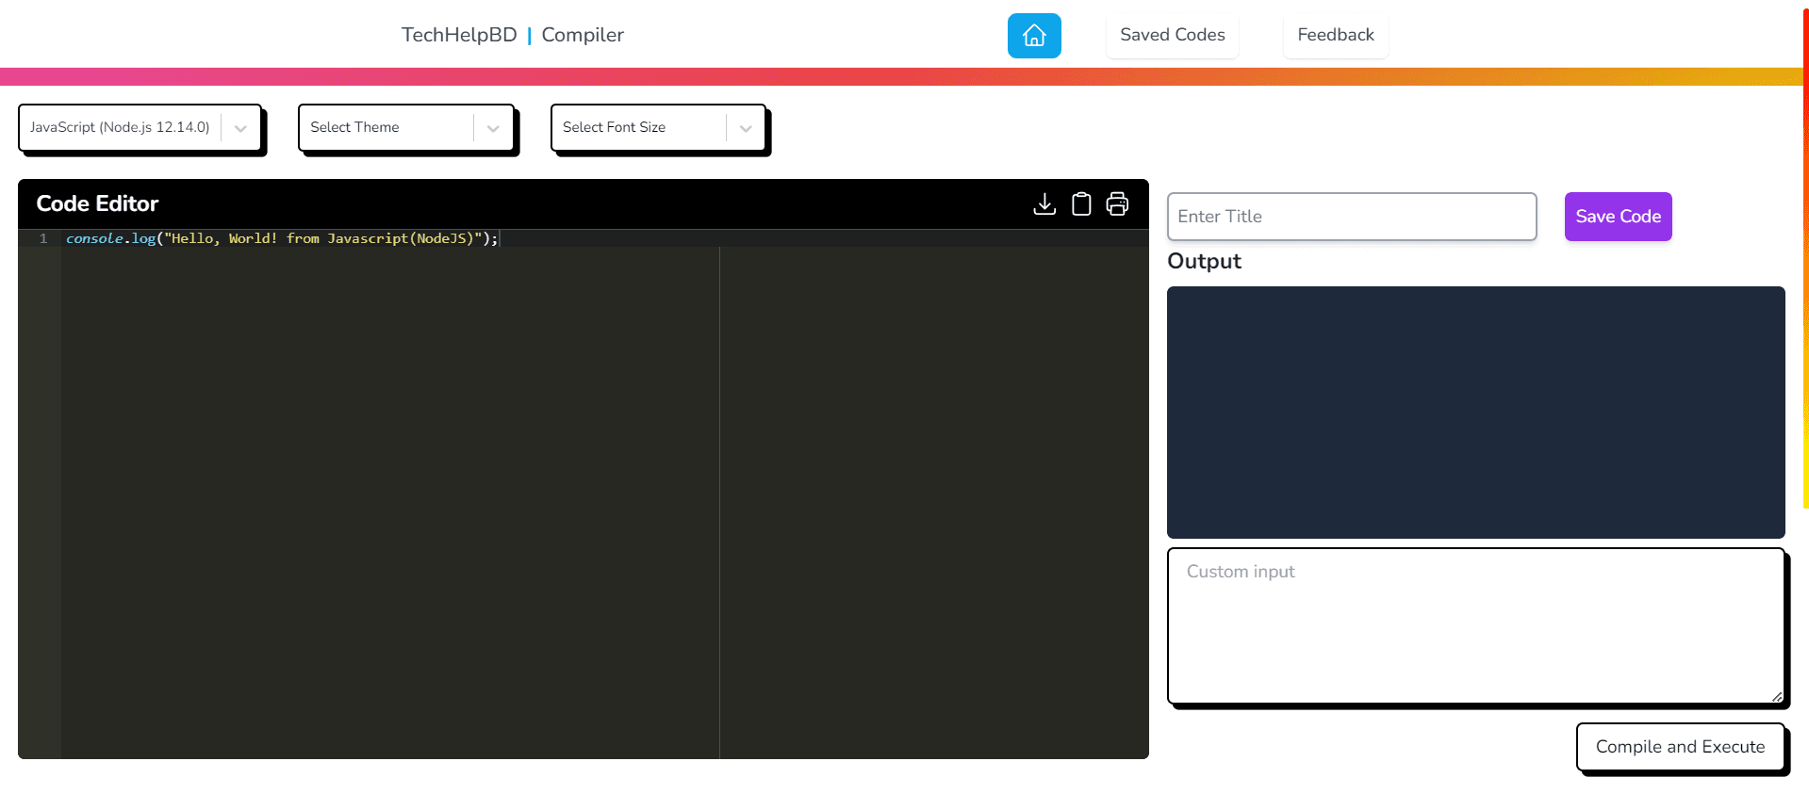Print the code using the printer icon
Screen dimensions: 1809x810
[1117, 204]
